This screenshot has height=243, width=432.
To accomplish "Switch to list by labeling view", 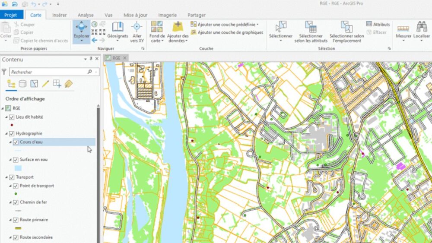I will click(x=69, y=84).
